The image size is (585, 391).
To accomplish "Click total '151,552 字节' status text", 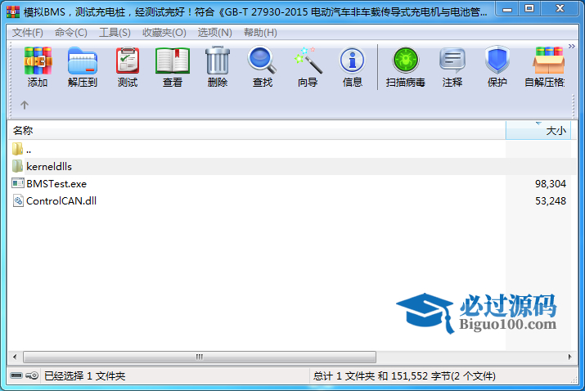I will tap(421, 375).
